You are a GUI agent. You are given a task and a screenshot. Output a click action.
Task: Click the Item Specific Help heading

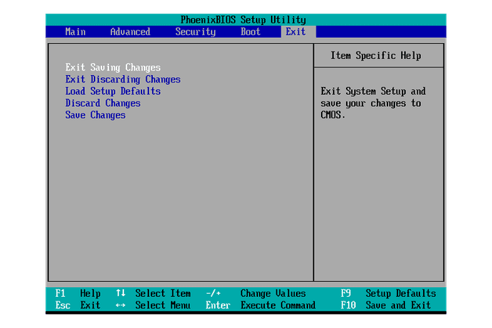pyautogui.click(x=375, y=55)
